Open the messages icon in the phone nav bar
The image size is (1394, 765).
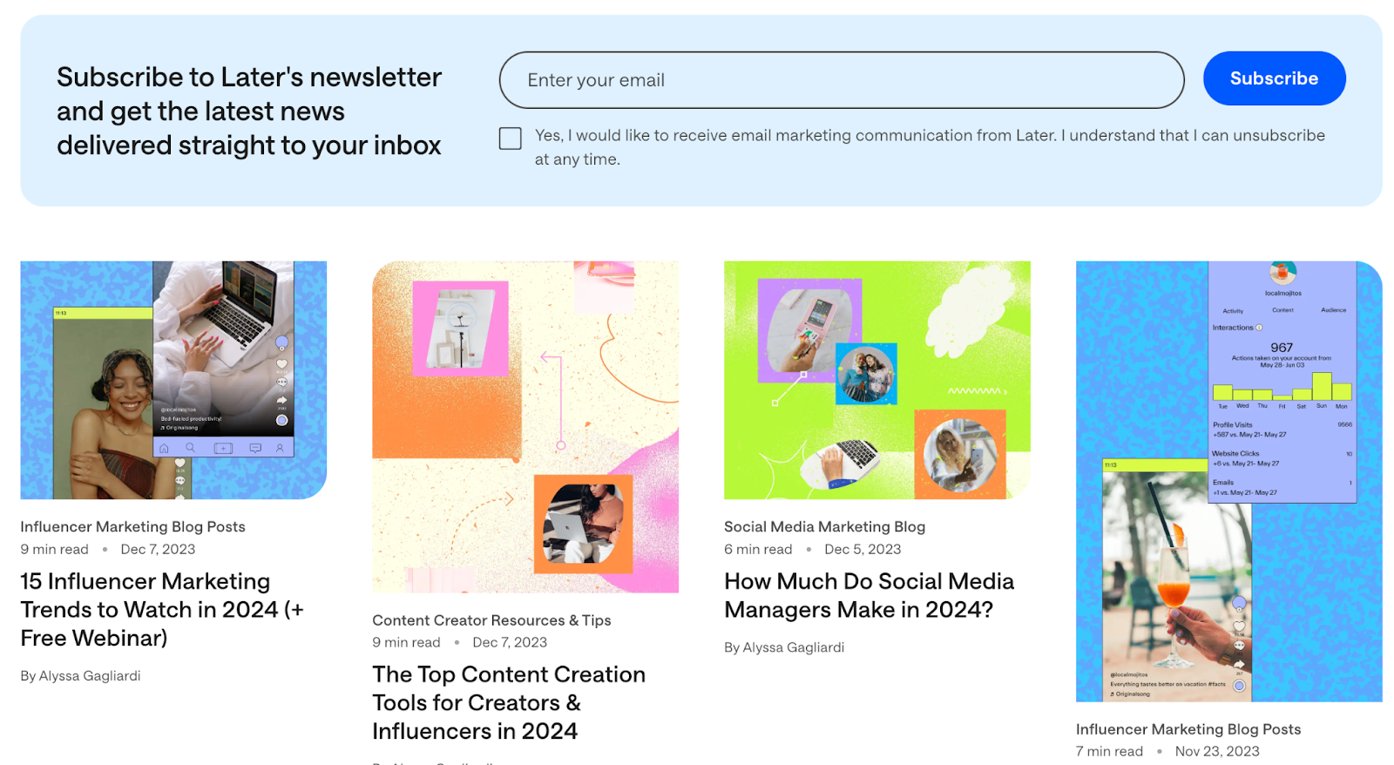pyautogui.click(x=254, y=448)
